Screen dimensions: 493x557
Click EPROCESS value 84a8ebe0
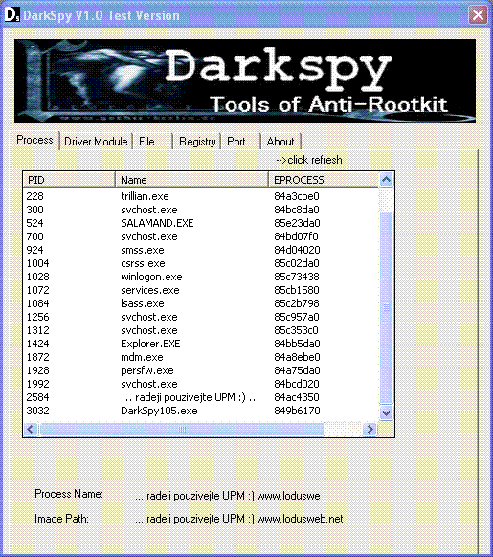point(297,357)
